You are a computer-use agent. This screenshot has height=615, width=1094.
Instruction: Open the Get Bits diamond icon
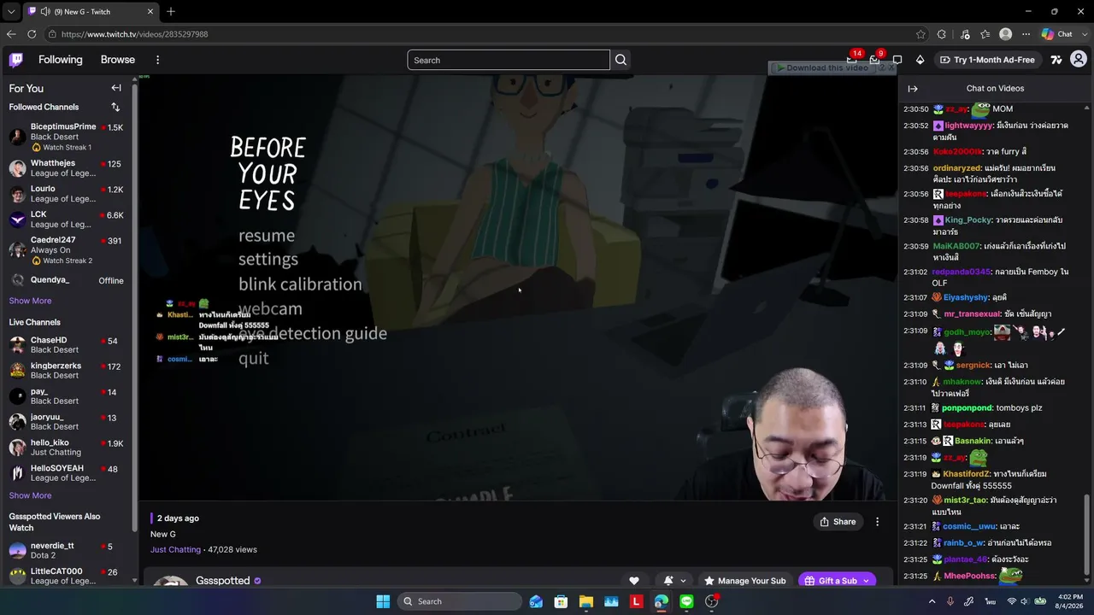[920, 60]
